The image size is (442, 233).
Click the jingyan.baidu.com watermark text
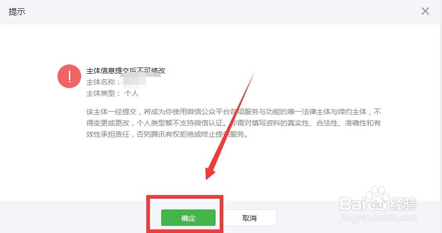pos(378,218)
